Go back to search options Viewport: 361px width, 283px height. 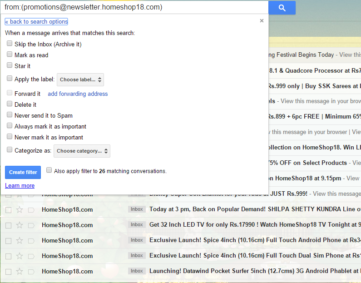tap(36, 21)
